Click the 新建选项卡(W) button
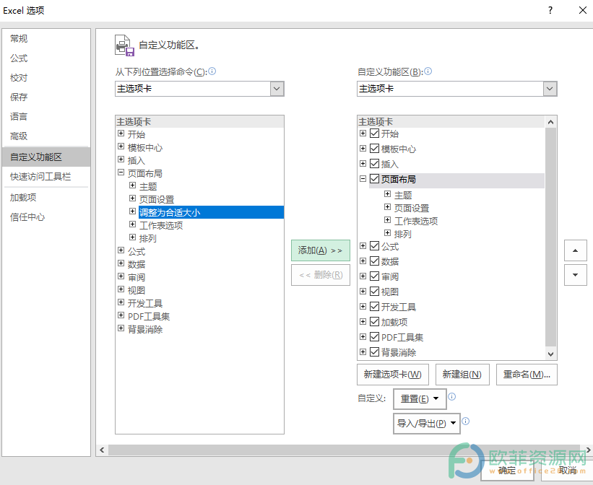The image size is (593, 485). (x=392, y=375)
